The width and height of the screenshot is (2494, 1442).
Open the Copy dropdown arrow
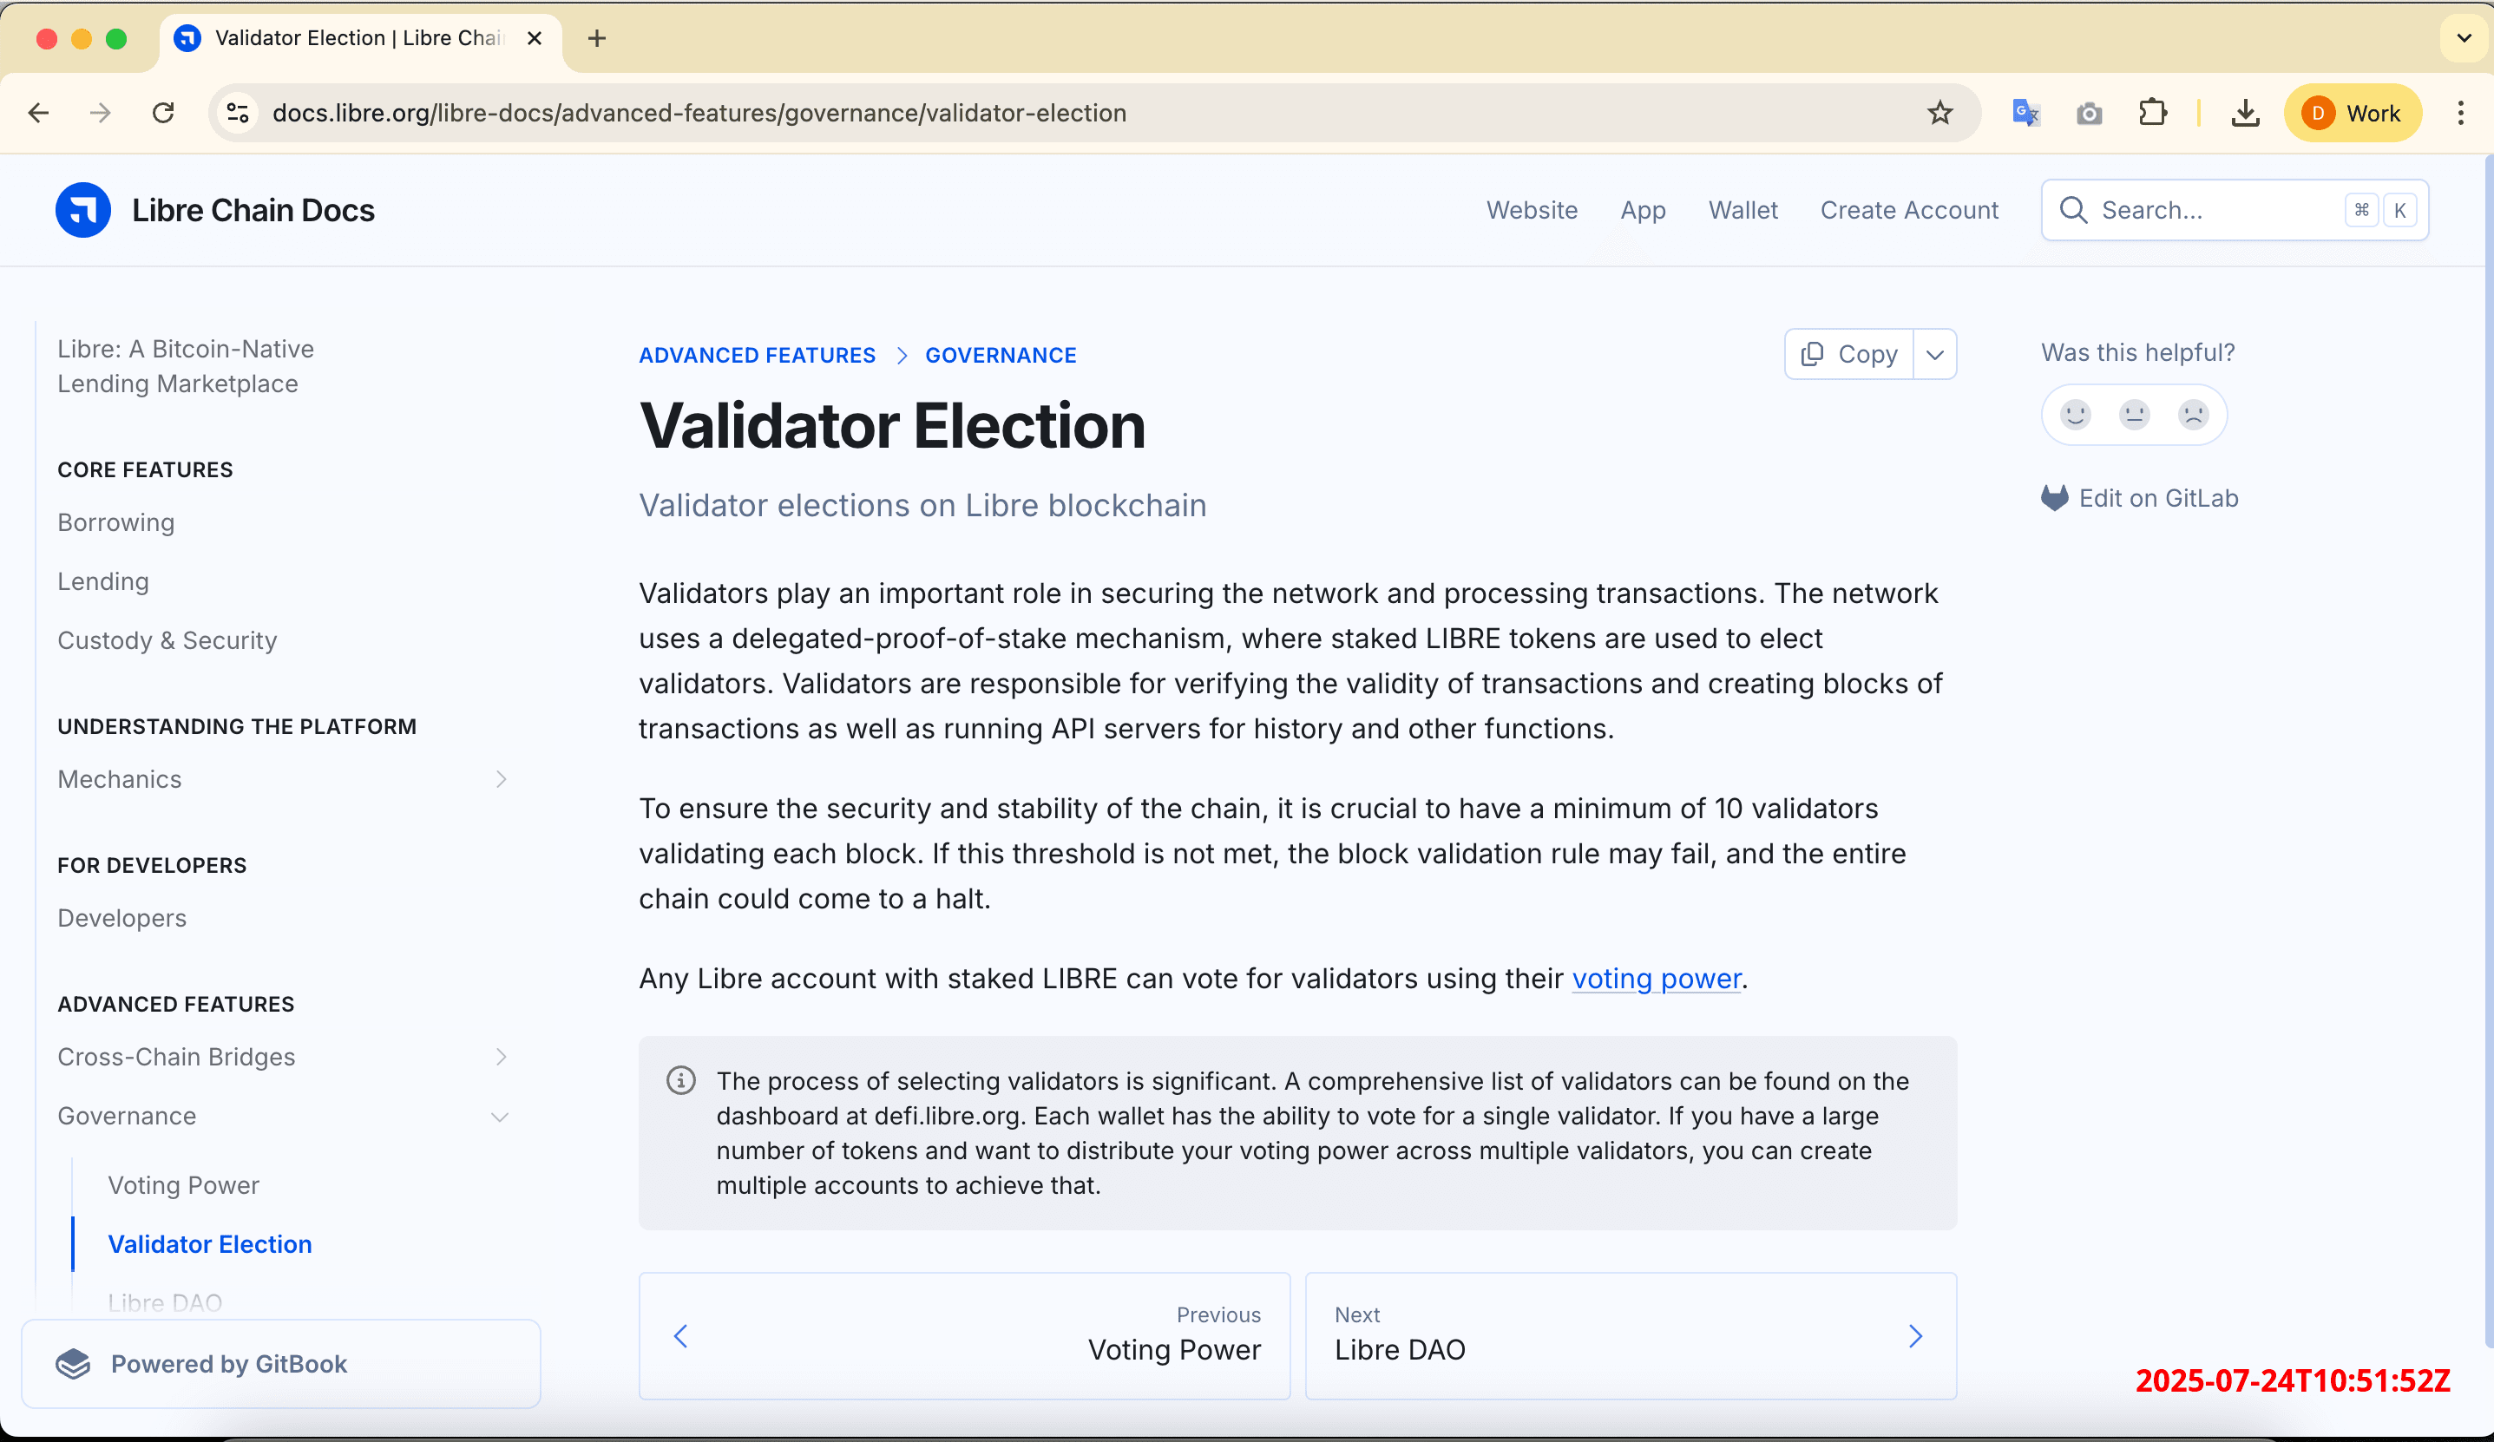pos(1936,353)
